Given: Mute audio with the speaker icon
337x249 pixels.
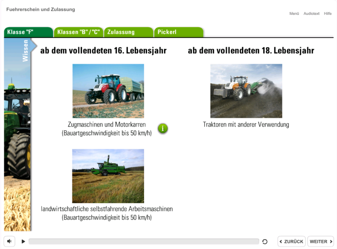Looking at the screenshot, I should [10, 241].
